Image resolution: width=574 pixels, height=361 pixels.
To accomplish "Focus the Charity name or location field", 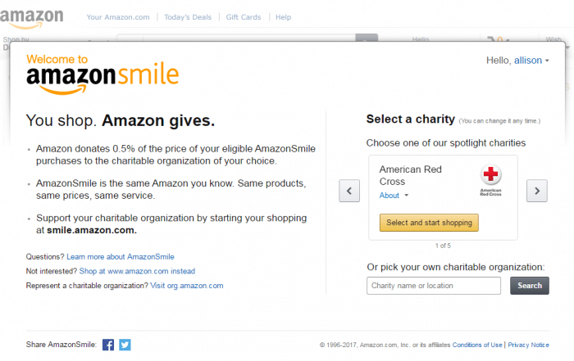I will coord(434,286).
